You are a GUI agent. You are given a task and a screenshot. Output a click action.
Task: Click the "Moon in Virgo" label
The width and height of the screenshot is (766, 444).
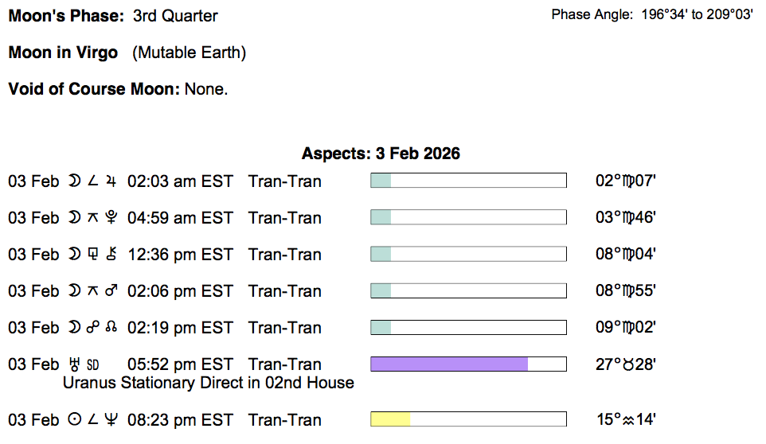(x=63, y=53)
